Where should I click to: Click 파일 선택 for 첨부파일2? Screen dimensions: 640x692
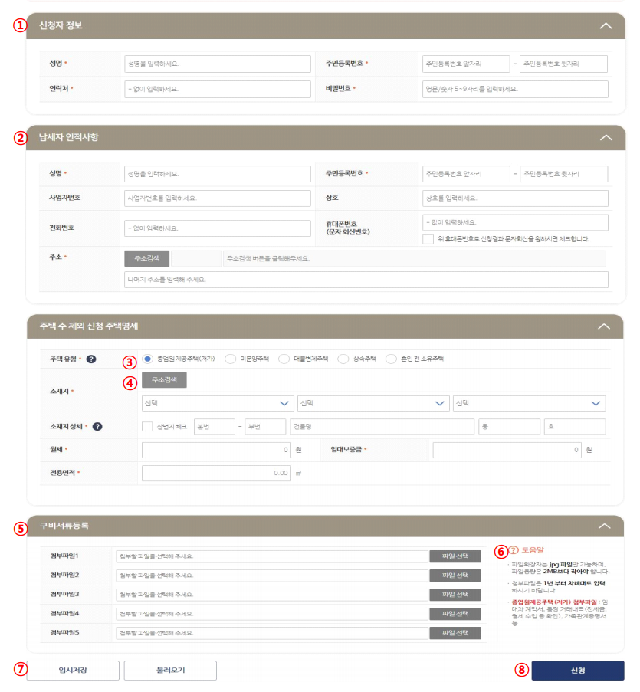click(455, 576)
